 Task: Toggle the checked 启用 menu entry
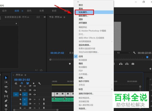tap(94, 56)
